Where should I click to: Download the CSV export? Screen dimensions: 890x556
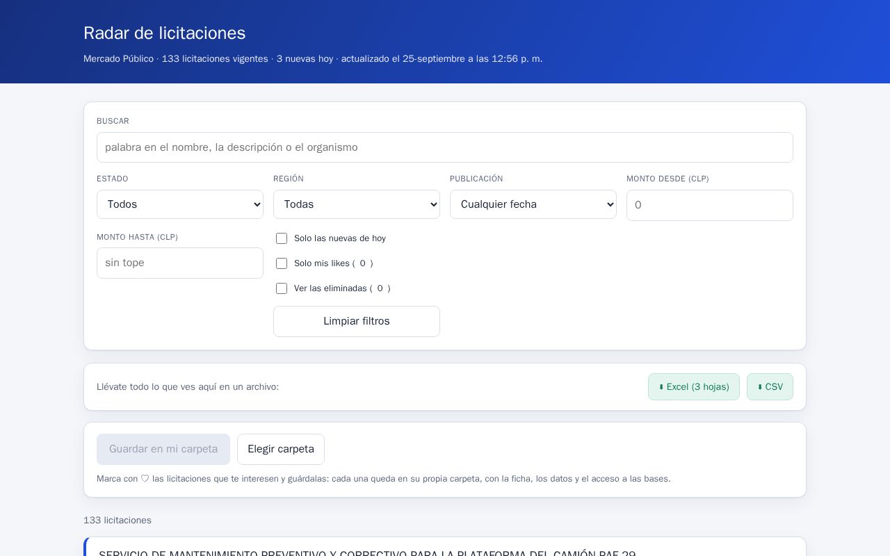click(x=770, y=387)
